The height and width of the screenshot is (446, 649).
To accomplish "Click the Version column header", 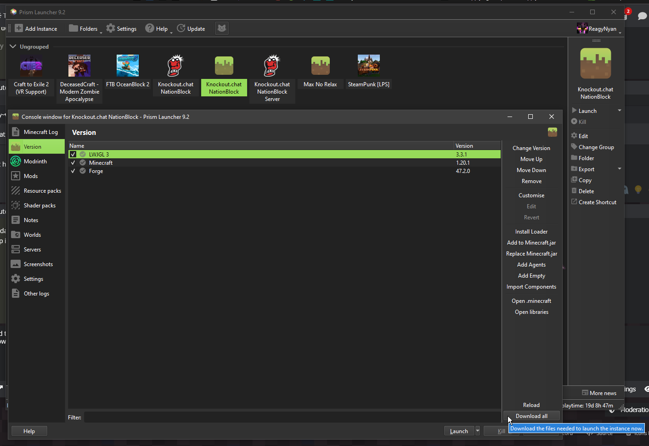I will tap(477, 146).
